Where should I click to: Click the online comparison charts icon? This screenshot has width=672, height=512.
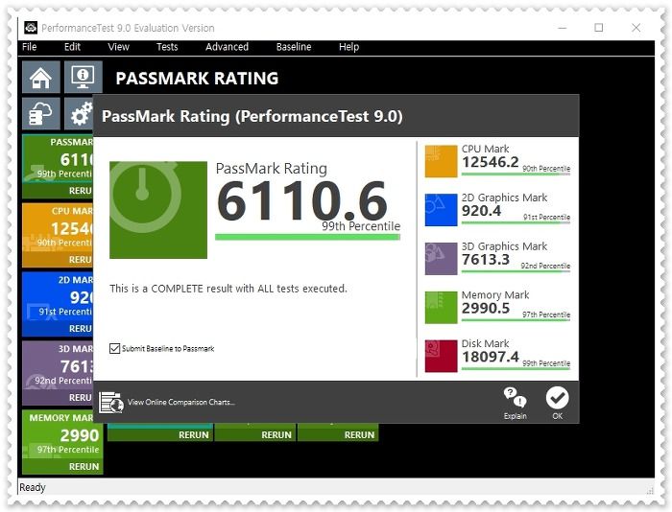coord(111,403)
